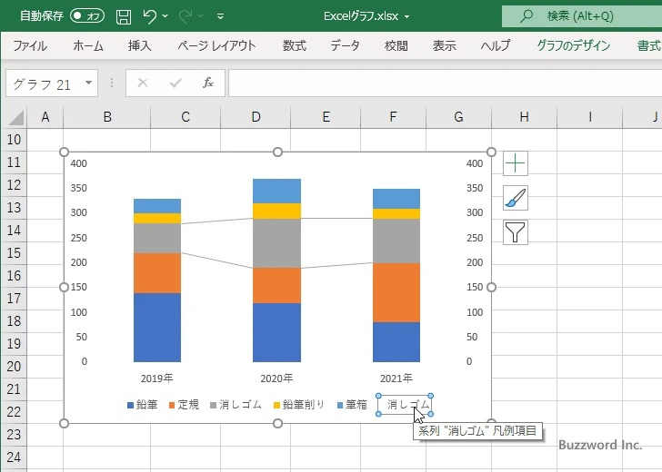Click the Enter checkmark formula bar icon
This screenshot has width=662, height=472.
(176, 83)
